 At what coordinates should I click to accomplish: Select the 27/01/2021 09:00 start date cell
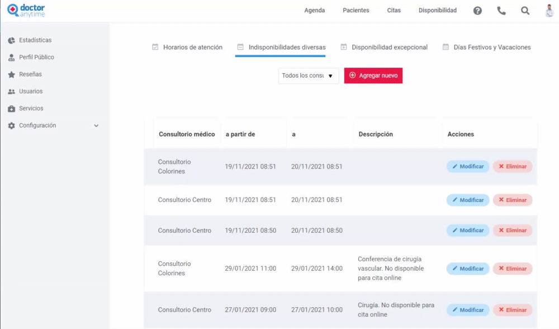click(x=250, y=310)
